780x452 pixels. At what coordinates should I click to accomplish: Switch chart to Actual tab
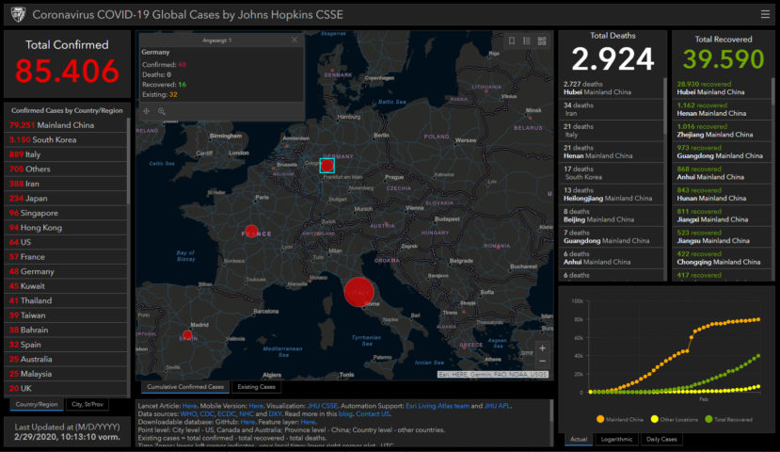579,439
